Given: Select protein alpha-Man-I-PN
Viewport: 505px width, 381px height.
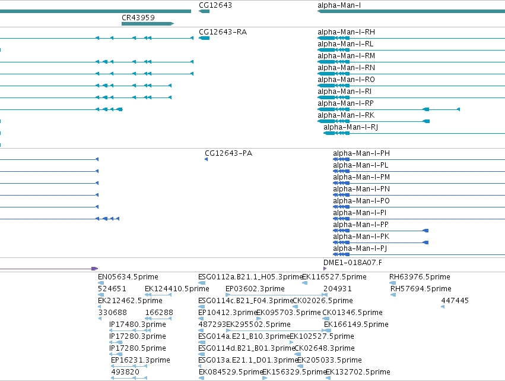Looking at the screenshot, I should tap(361, 189).
